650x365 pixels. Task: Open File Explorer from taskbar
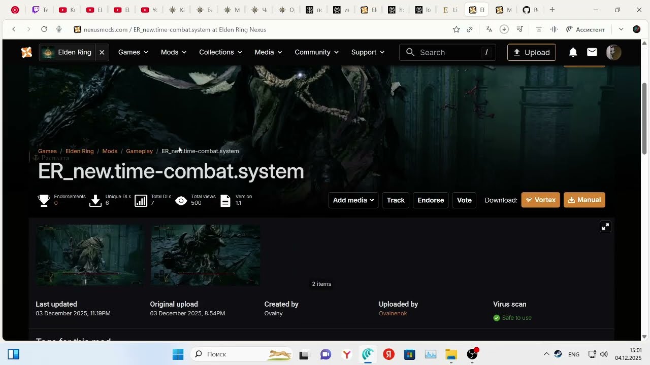point(451,354)
